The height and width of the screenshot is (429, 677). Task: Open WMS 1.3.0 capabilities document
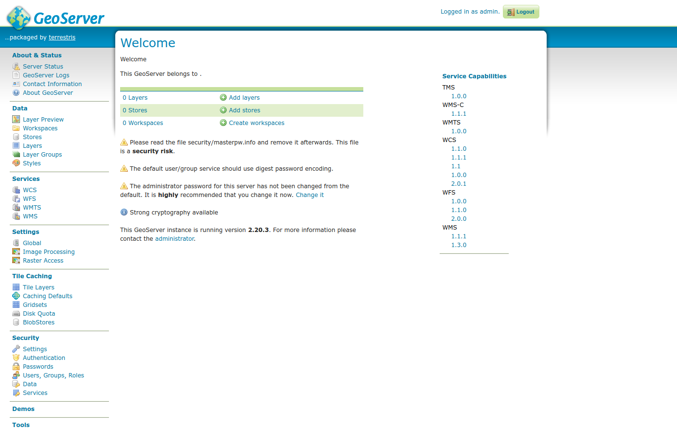point(459,245)
